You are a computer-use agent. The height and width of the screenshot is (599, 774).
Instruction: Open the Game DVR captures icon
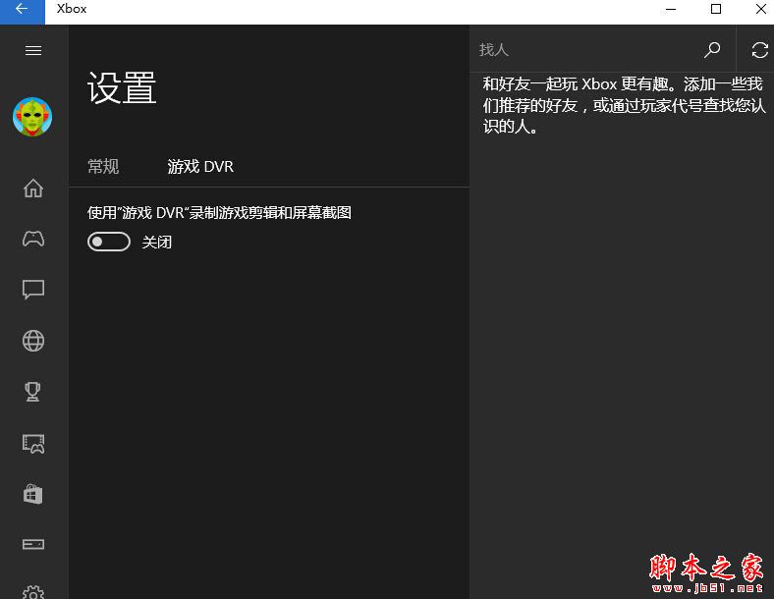[x=33, y=444]
